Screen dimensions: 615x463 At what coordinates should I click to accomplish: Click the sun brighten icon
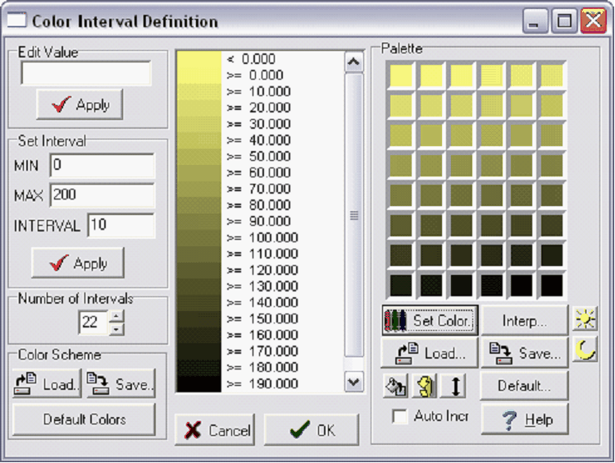(x=585, y=319)
